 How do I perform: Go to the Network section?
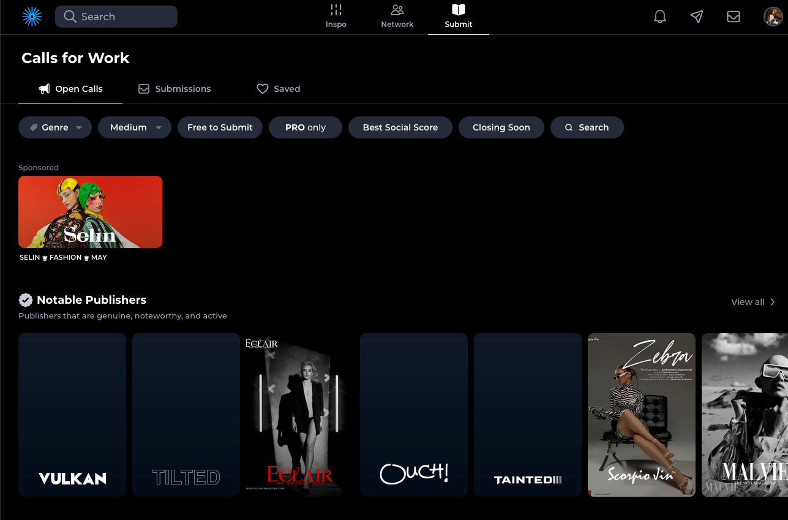(x=397, y=17)
